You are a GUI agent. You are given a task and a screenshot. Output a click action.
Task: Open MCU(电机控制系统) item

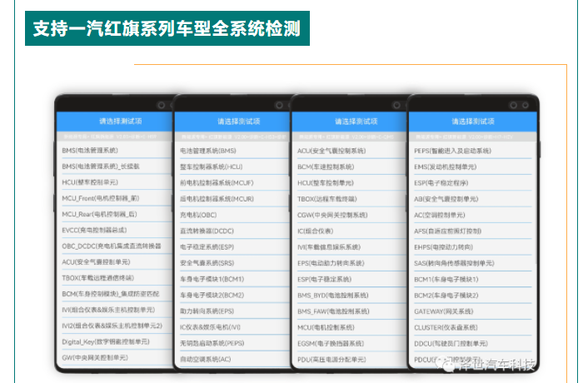(350, 327)
